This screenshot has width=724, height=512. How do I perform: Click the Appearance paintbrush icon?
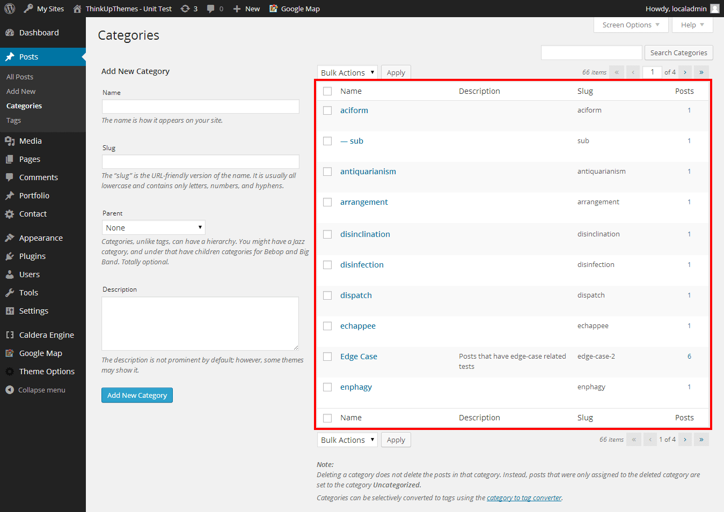click(x=10, y=238)
